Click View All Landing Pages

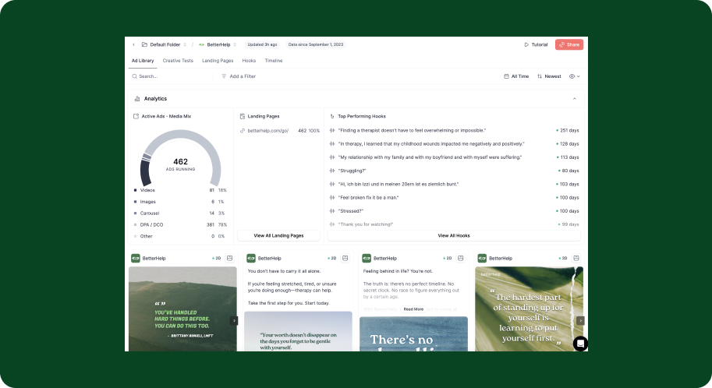pyautogui.click(x=279, y=235)
